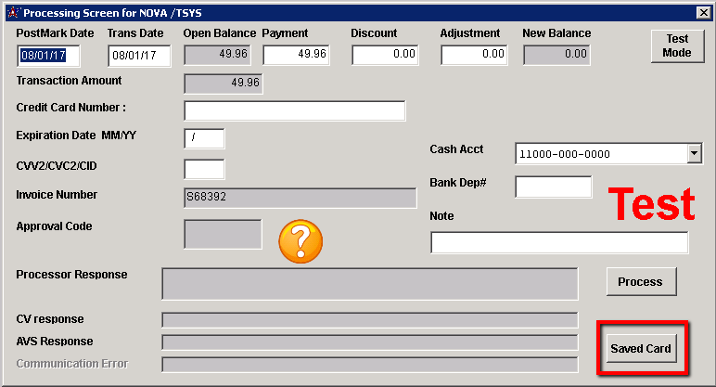This screenshot has width=716, height=387.
Task: Click the Note text field
Action: (559, 242)
